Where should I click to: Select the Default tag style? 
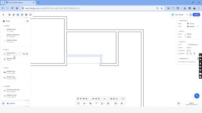pos(15,78)
